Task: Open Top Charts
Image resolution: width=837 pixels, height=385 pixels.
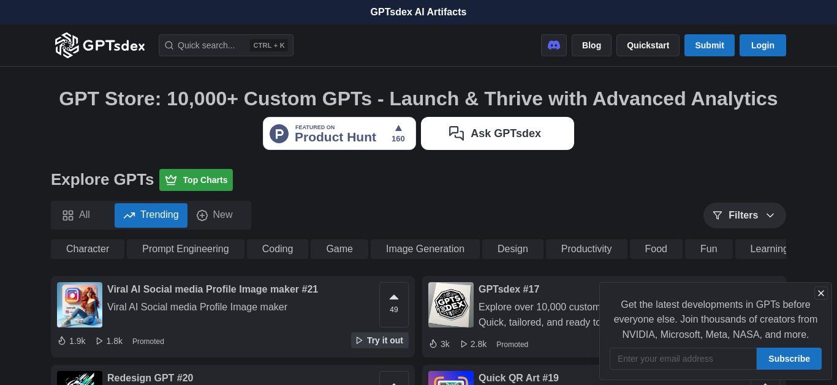Action: click(x=196, y=180)
